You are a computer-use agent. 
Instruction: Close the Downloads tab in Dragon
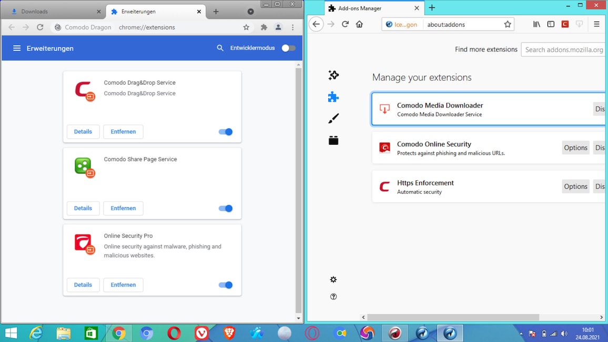pyautogui.click(x=98, y=12)
